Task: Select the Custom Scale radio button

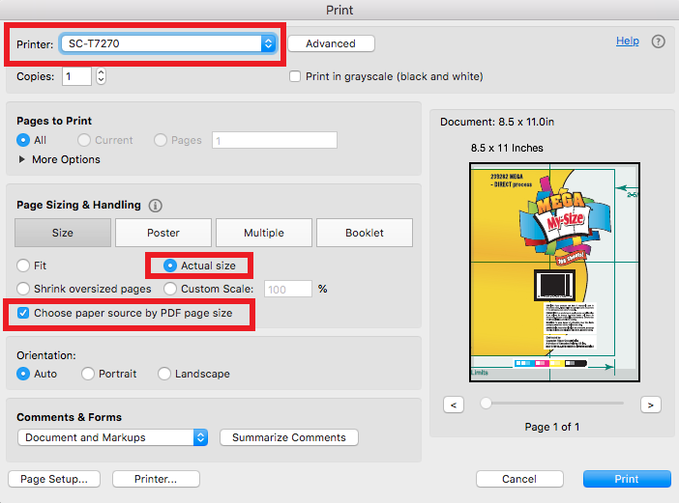Action: pos(170,289)
